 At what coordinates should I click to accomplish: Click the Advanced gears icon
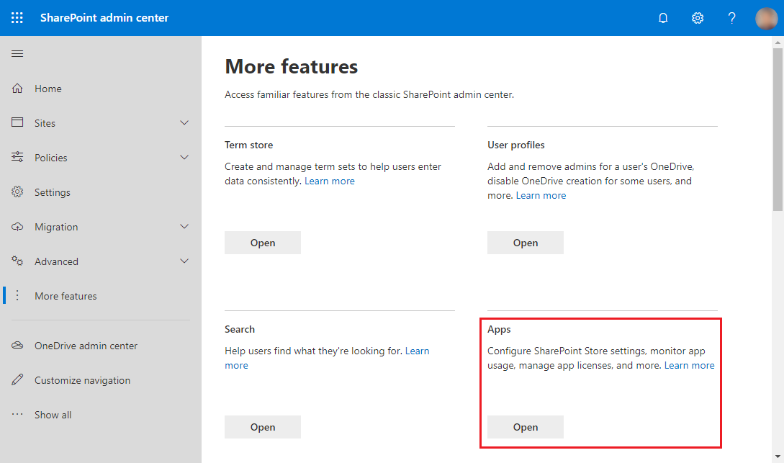point(17,261)
